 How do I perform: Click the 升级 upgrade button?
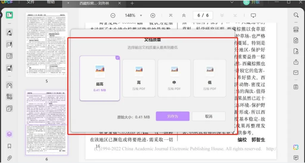pos(255,2)
